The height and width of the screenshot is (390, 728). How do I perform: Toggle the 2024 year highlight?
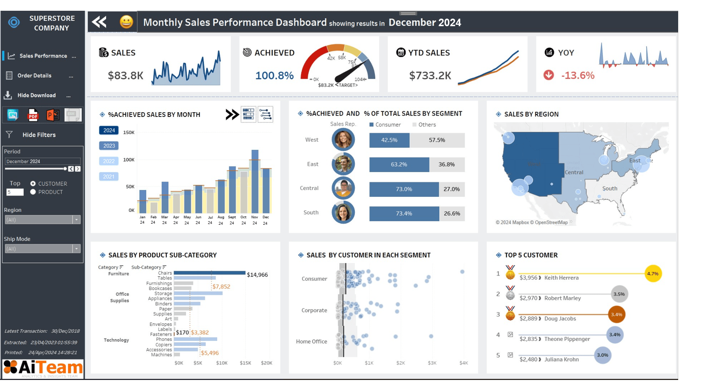[109, 130]
